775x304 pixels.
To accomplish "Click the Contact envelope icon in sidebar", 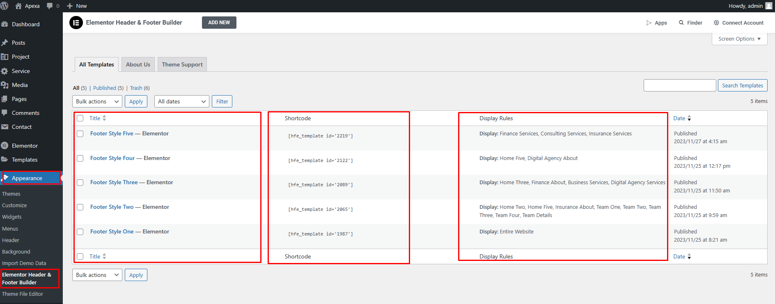I will pyautogui.click(x=5, y=127).
